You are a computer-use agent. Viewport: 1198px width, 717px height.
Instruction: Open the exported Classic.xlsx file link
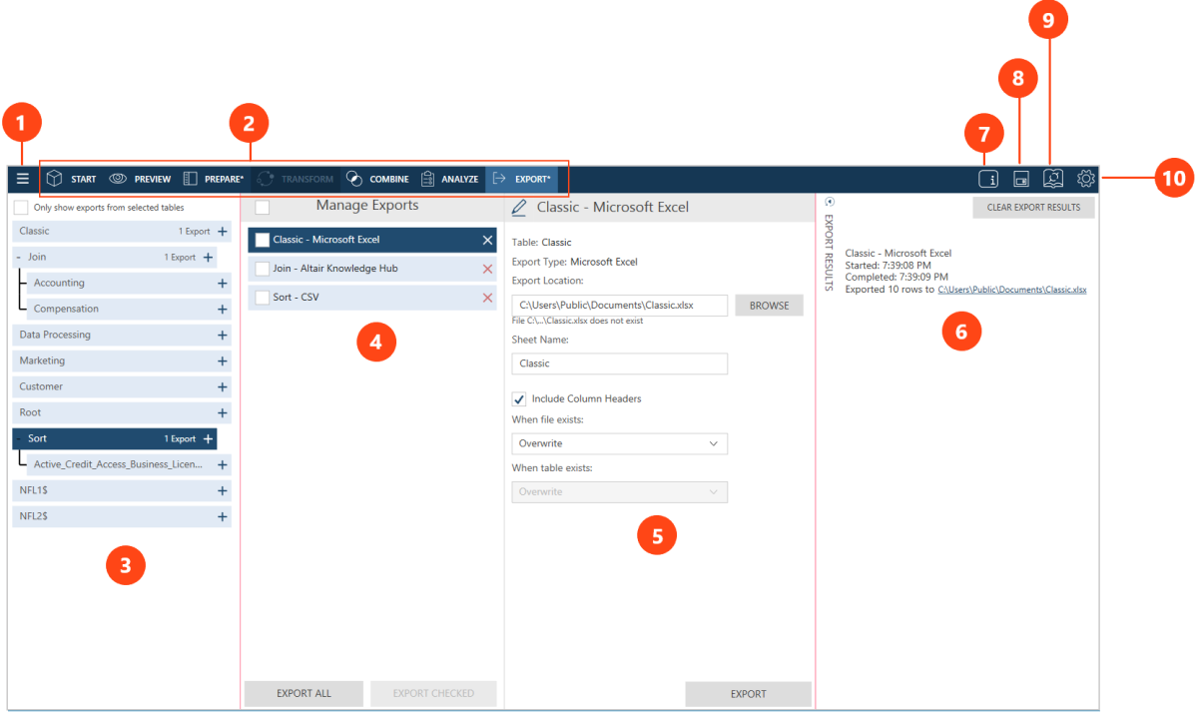pyautogui.click(x=1011, y=290)
